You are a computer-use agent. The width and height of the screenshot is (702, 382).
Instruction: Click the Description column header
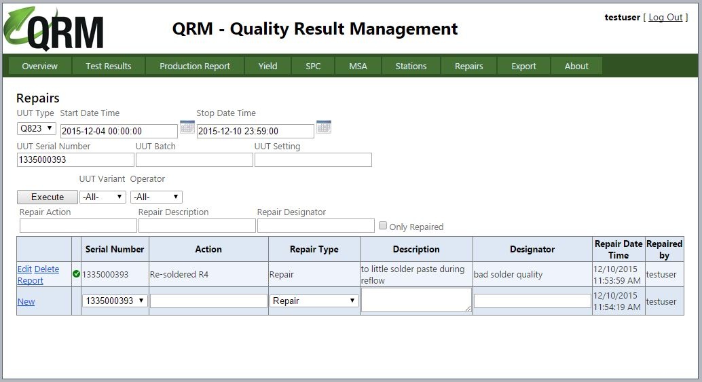[x=416, y=249]
